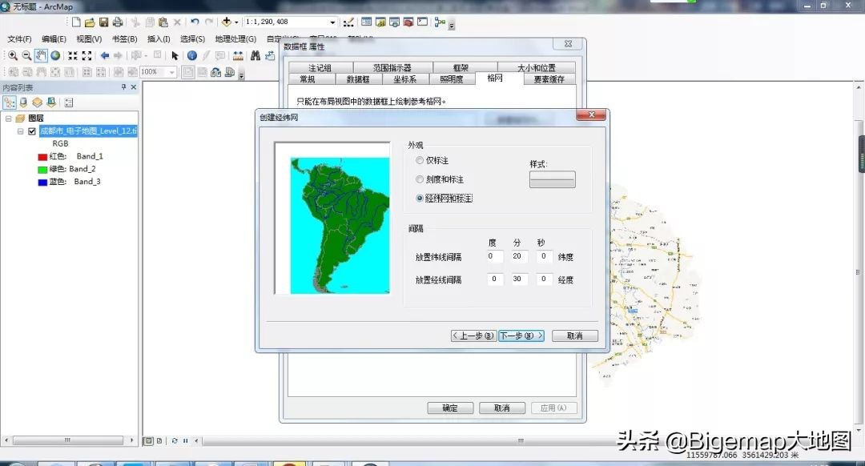The height and width of the screenshot is (466, 865).
Task: Select the 仅标注 radio option
Action: (x=420, y=159)
